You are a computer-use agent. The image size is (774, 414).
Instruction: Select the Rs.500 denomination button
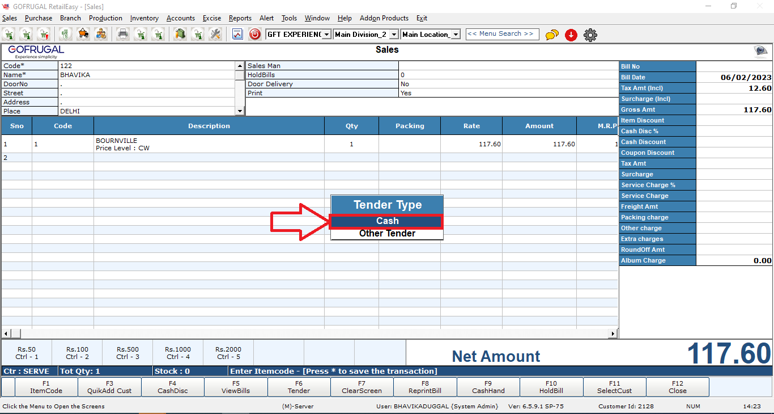(127, 353)
